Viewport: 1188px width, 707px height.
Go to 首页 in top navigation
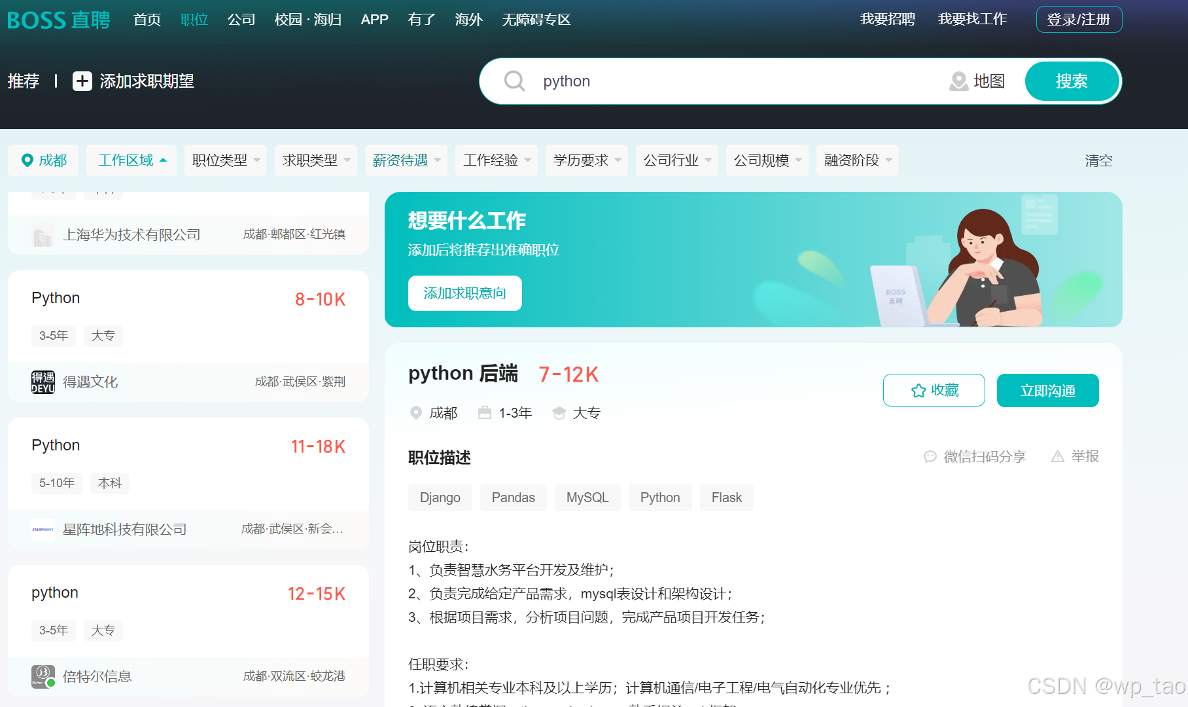[147, 20]
